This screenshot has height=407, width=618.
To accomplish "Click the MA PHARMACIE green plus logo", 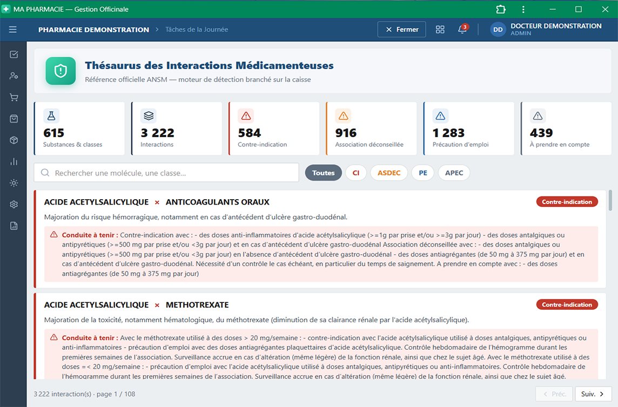I will click(6, 9).
